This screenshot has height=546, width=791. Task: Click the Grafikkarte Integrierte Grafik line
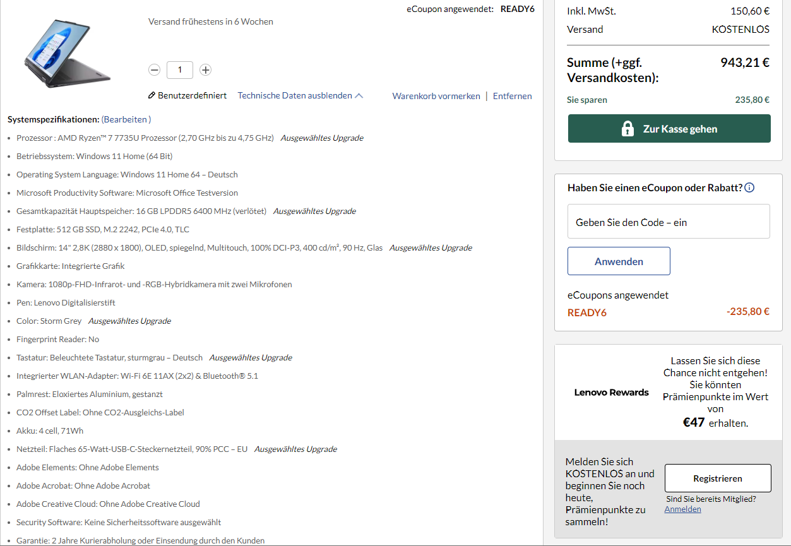[71, 266]
